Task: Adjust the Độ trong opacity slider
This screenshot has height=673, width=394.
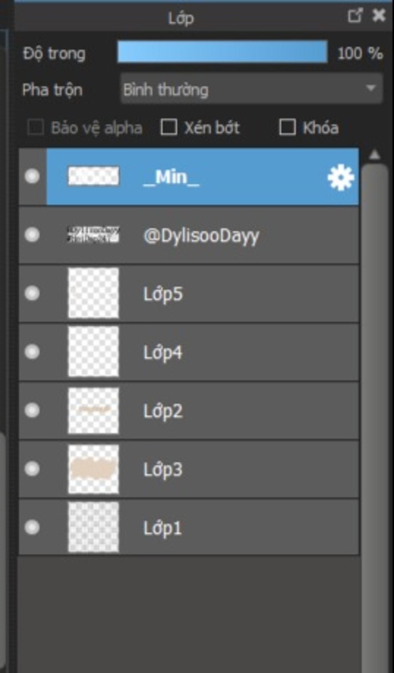Action: 222,52
